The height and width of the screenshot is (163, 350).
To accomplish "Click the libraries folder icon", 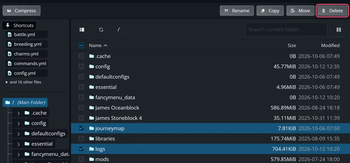I will pos(91,138).
